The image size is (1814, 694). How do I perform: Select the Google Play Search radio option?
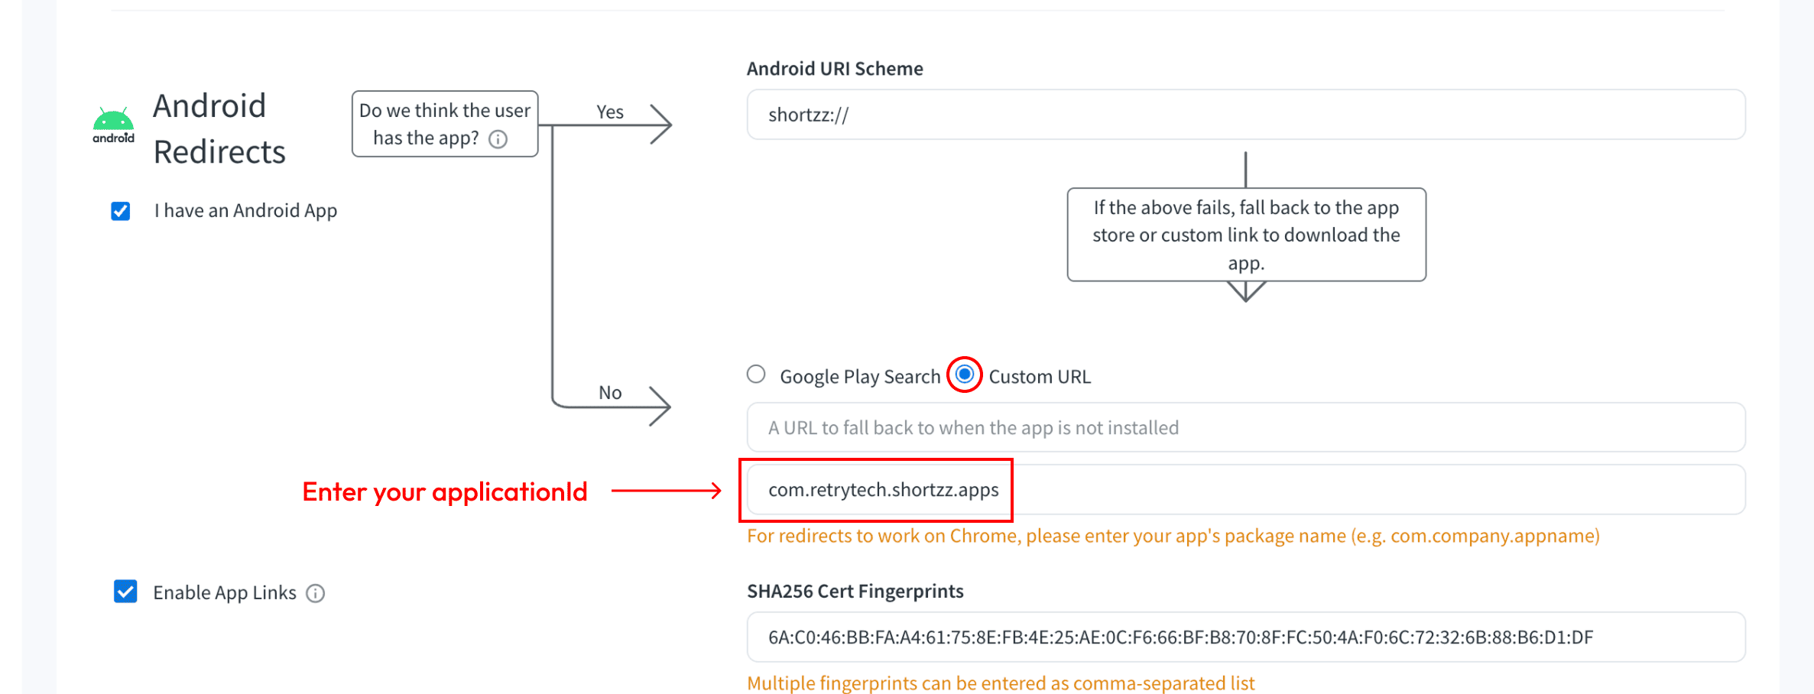[756, 375]
